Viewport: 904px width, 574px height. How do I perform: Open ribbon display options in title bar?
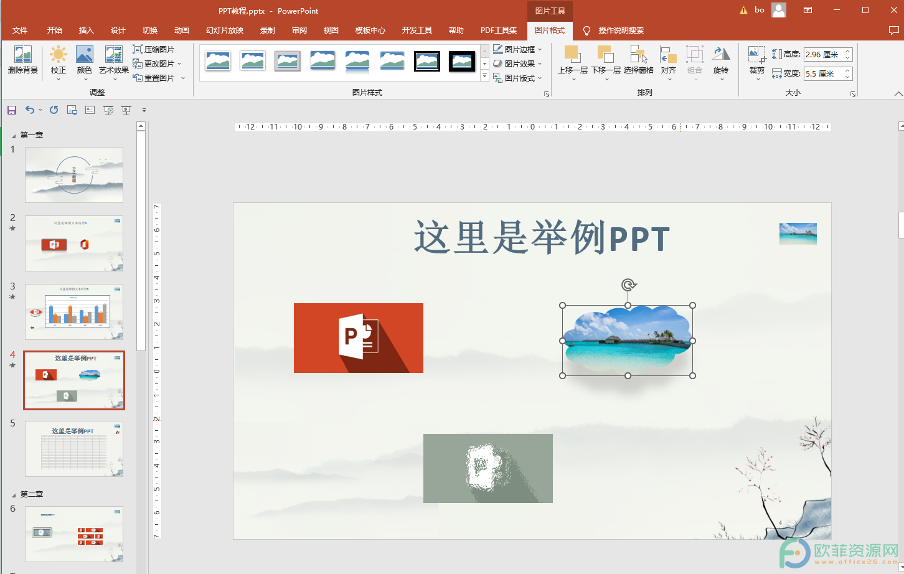pos(807,10)
